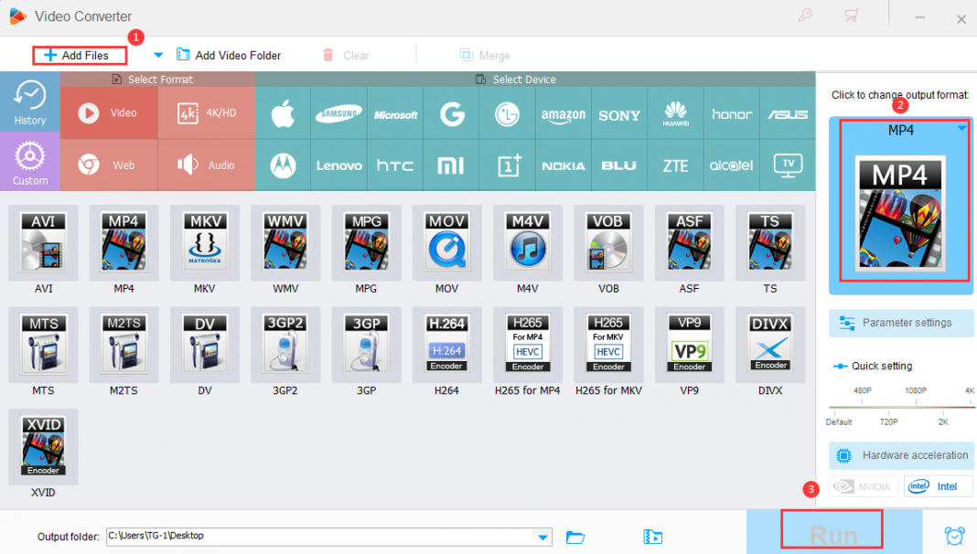977x554 pixels.
Task: Open the History panel
Action: (x=30, y=102)
